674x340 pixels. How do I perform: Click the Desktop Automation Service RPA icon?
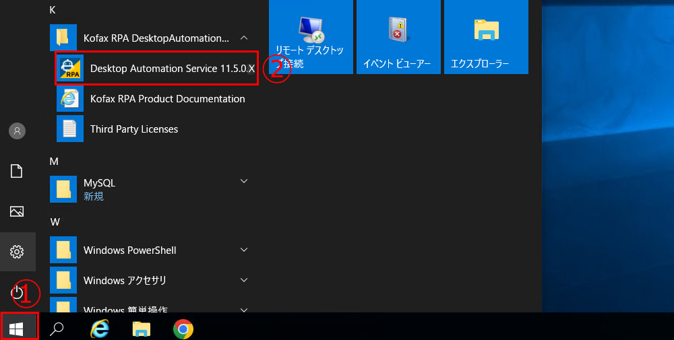[69, 68]
